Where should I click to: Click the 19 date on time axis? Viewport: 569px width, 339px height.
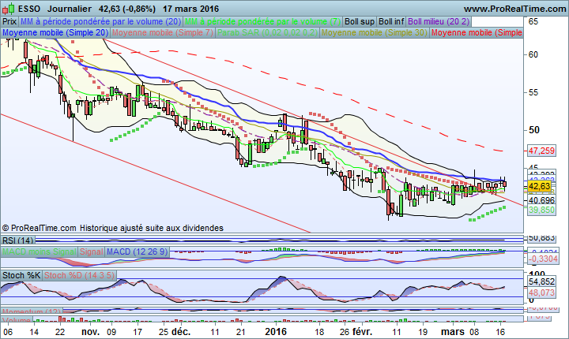(x=422, y=332)
